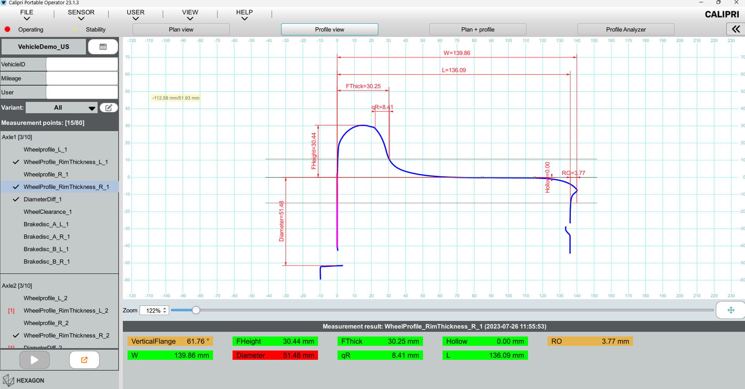
Task: Open the FILE menu
Action: tap(27, 15)
